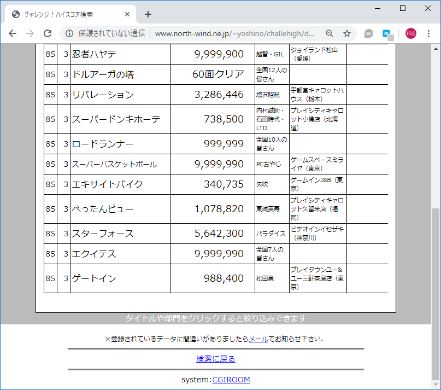
Task: Reload the page with the refresh icon
Action: pos(48,33)
